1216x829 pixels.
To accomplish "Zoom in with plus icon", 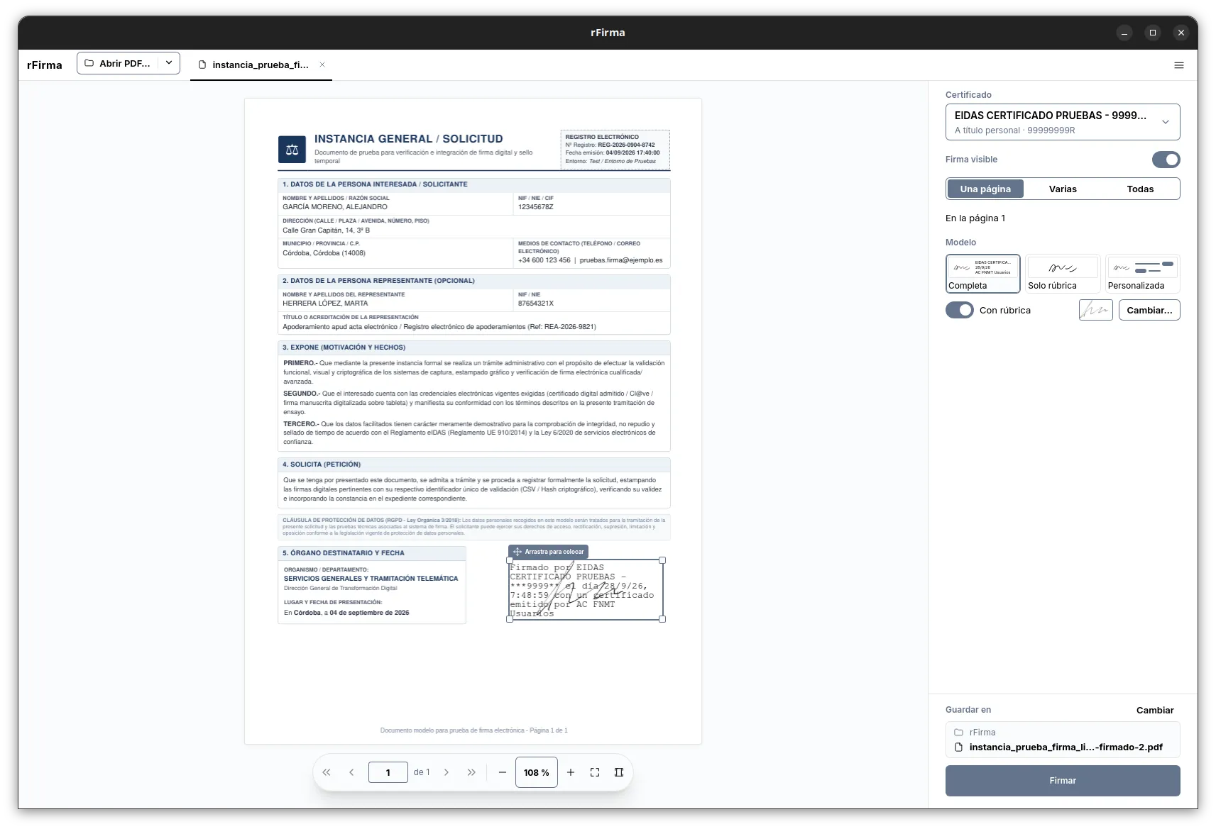I will pyautogui.click(x=571, y=772).
